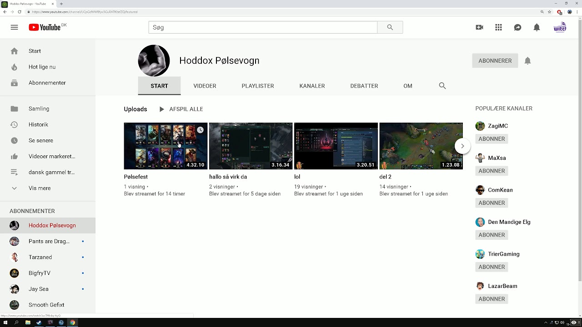Subscribe to MaXsa with ABONNER
The image size is (582, 327).
pyautogui.click(x=492, y=171)
